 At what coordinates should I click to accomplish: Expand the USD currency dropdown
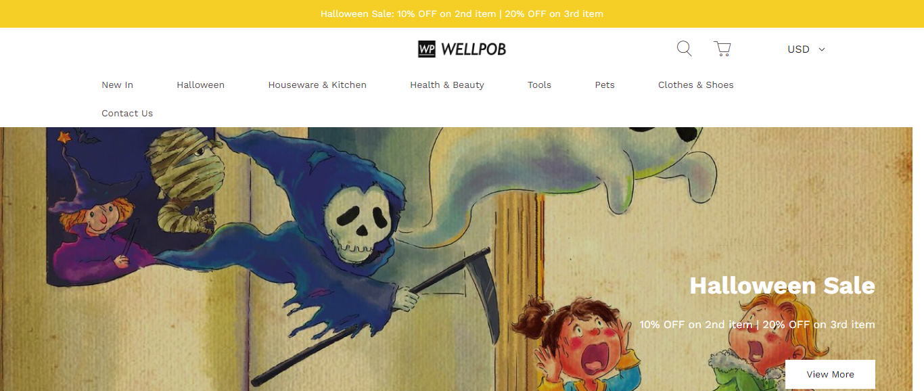[806, 49]
